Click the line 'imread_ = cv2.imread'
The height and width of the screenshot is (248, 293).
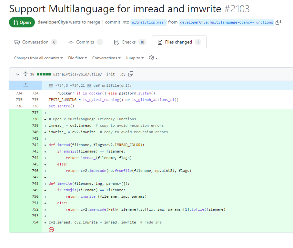point(106,125)
